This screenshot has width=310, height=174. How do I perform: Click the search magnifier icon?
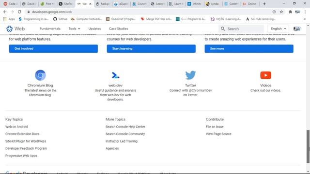coord(223,29)
